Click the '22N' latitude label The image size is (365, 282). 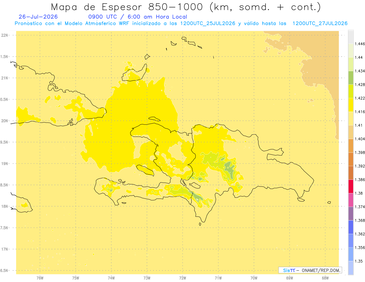[5, 35]
